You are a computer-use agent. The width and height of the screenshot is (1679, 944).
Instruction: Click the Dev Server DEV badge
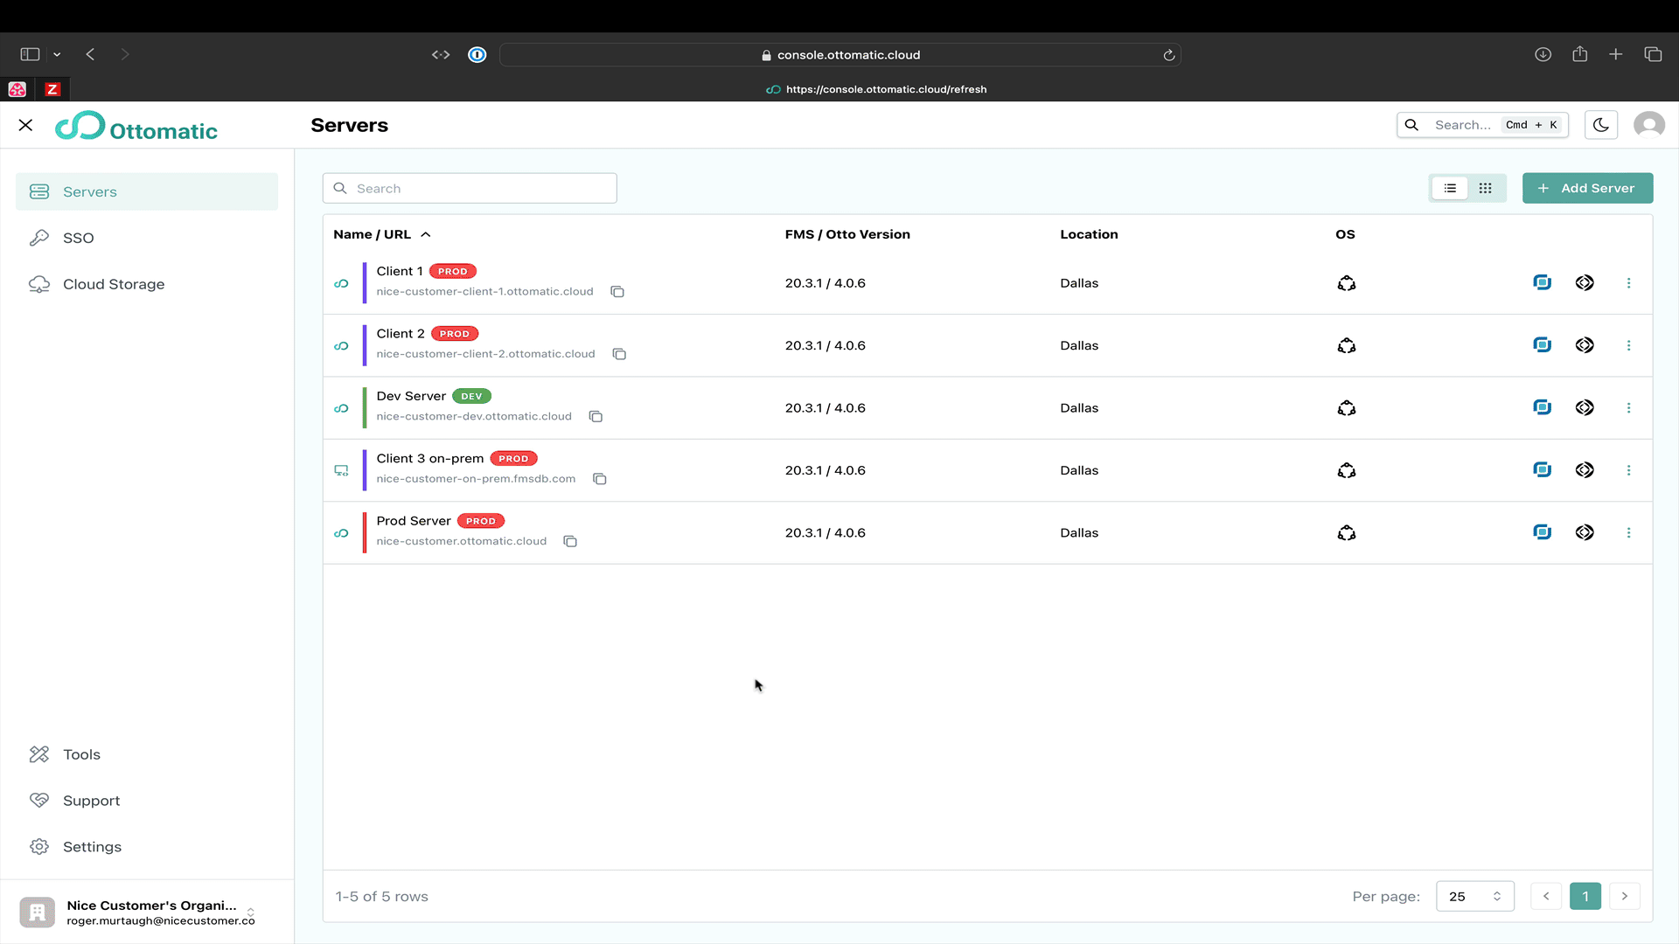(x=471, y=396)
